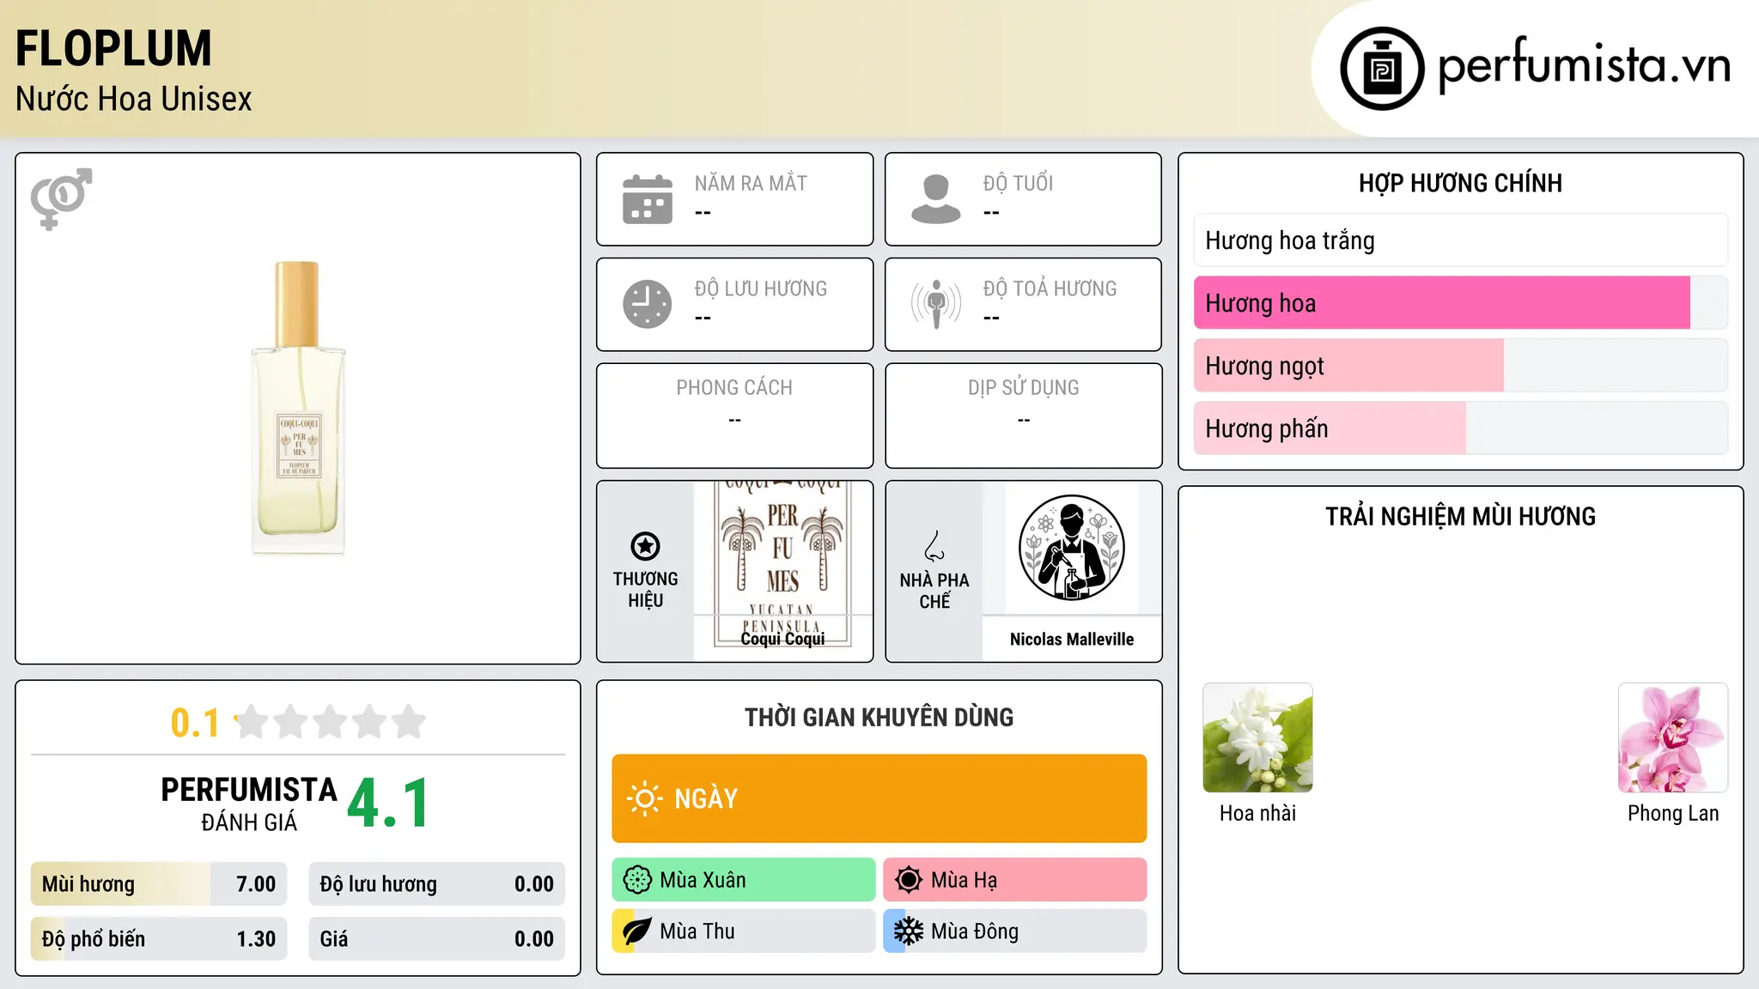The height and width of the screenshot is (989, 1759).
Task: Click the flower icon for Mùa Xuân
Action: [x=637, y=880]
